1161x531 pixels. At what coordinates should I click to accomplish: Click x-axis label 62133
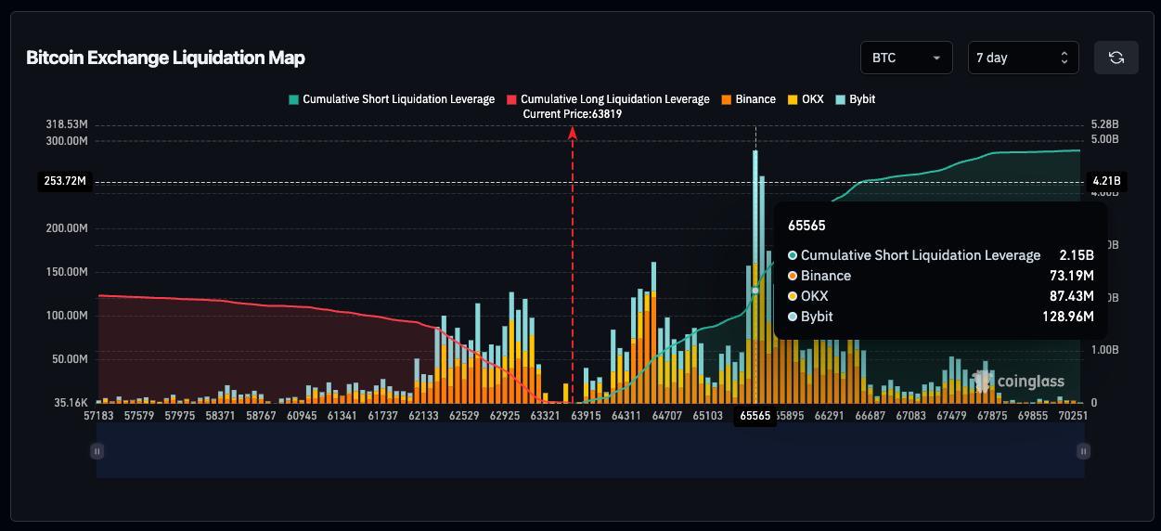[423, 416]
